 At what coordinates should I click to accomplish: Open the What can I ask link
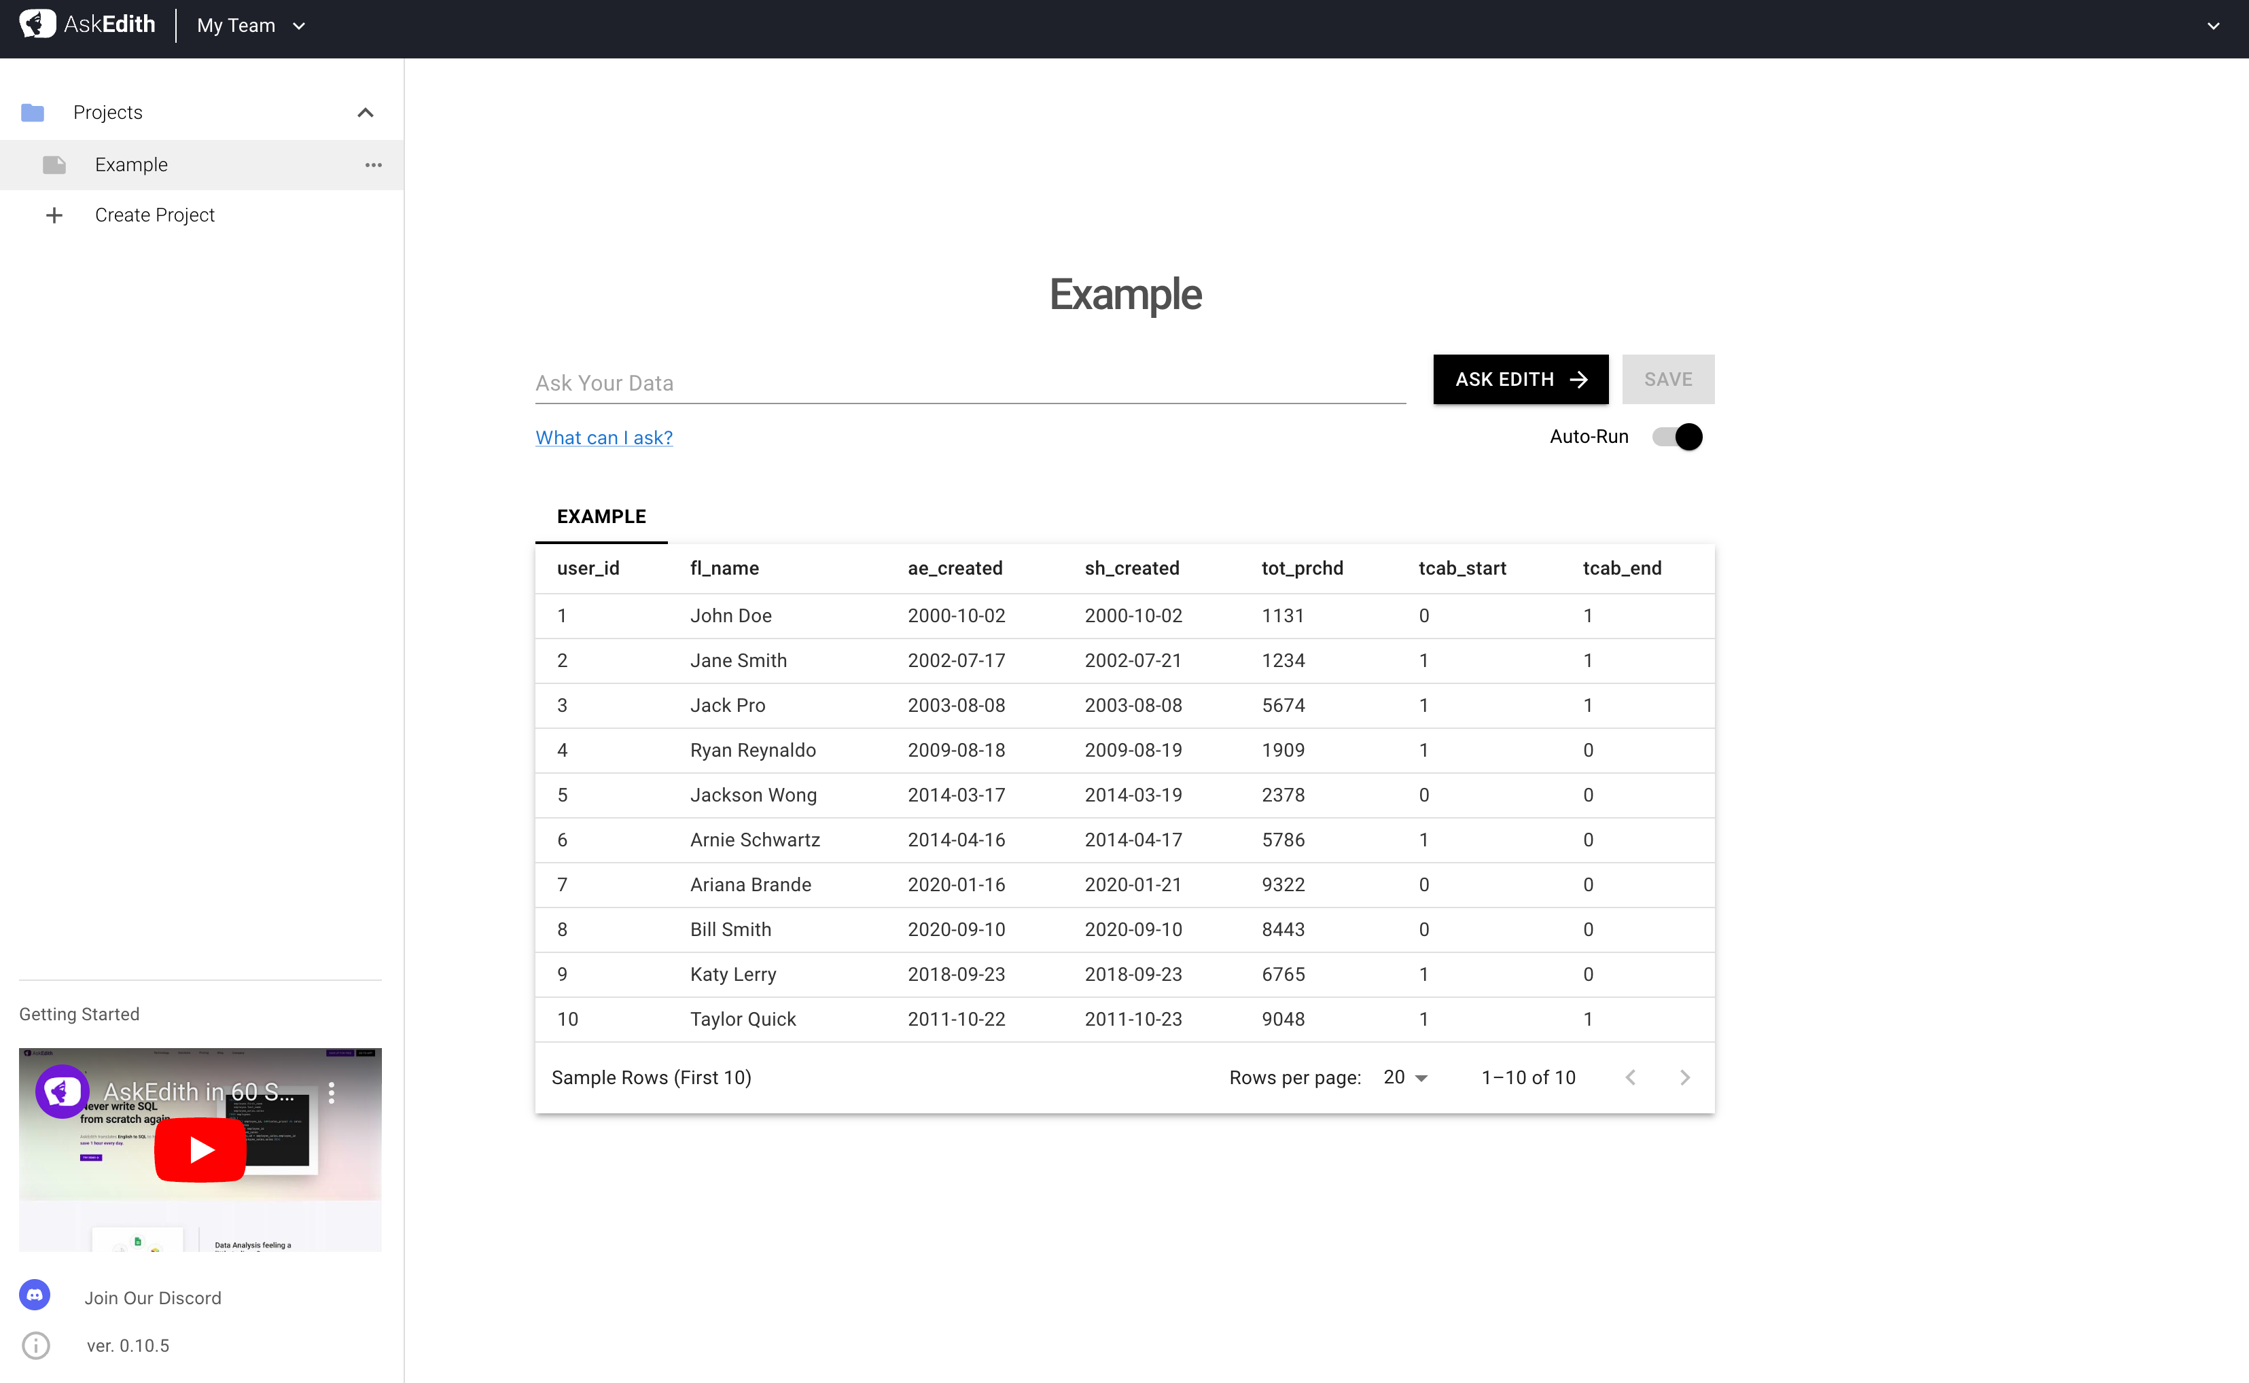coord(603,437)
